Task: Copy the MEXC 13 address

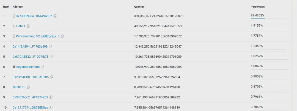Action: (x=28, y=87)
